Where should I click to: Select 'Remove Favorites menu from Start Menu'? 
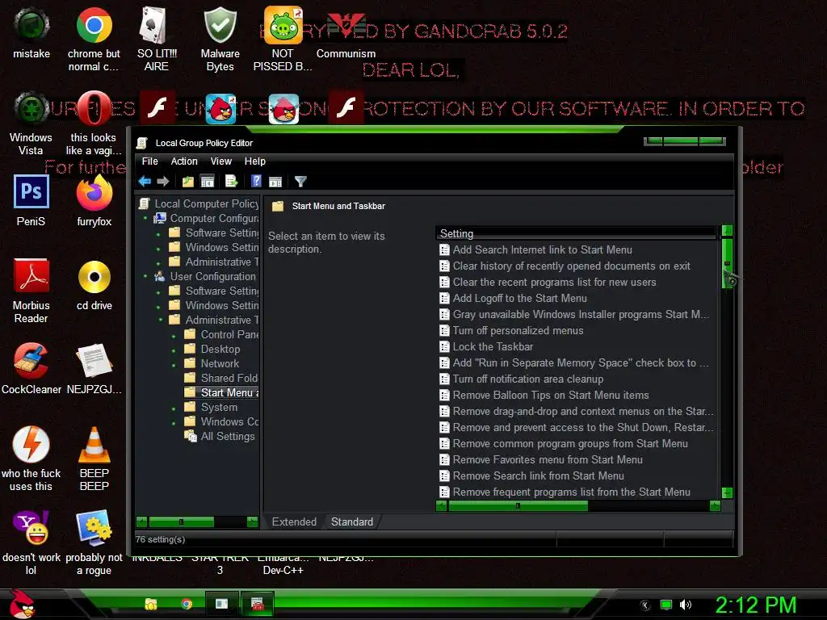[x=548, y=459]
